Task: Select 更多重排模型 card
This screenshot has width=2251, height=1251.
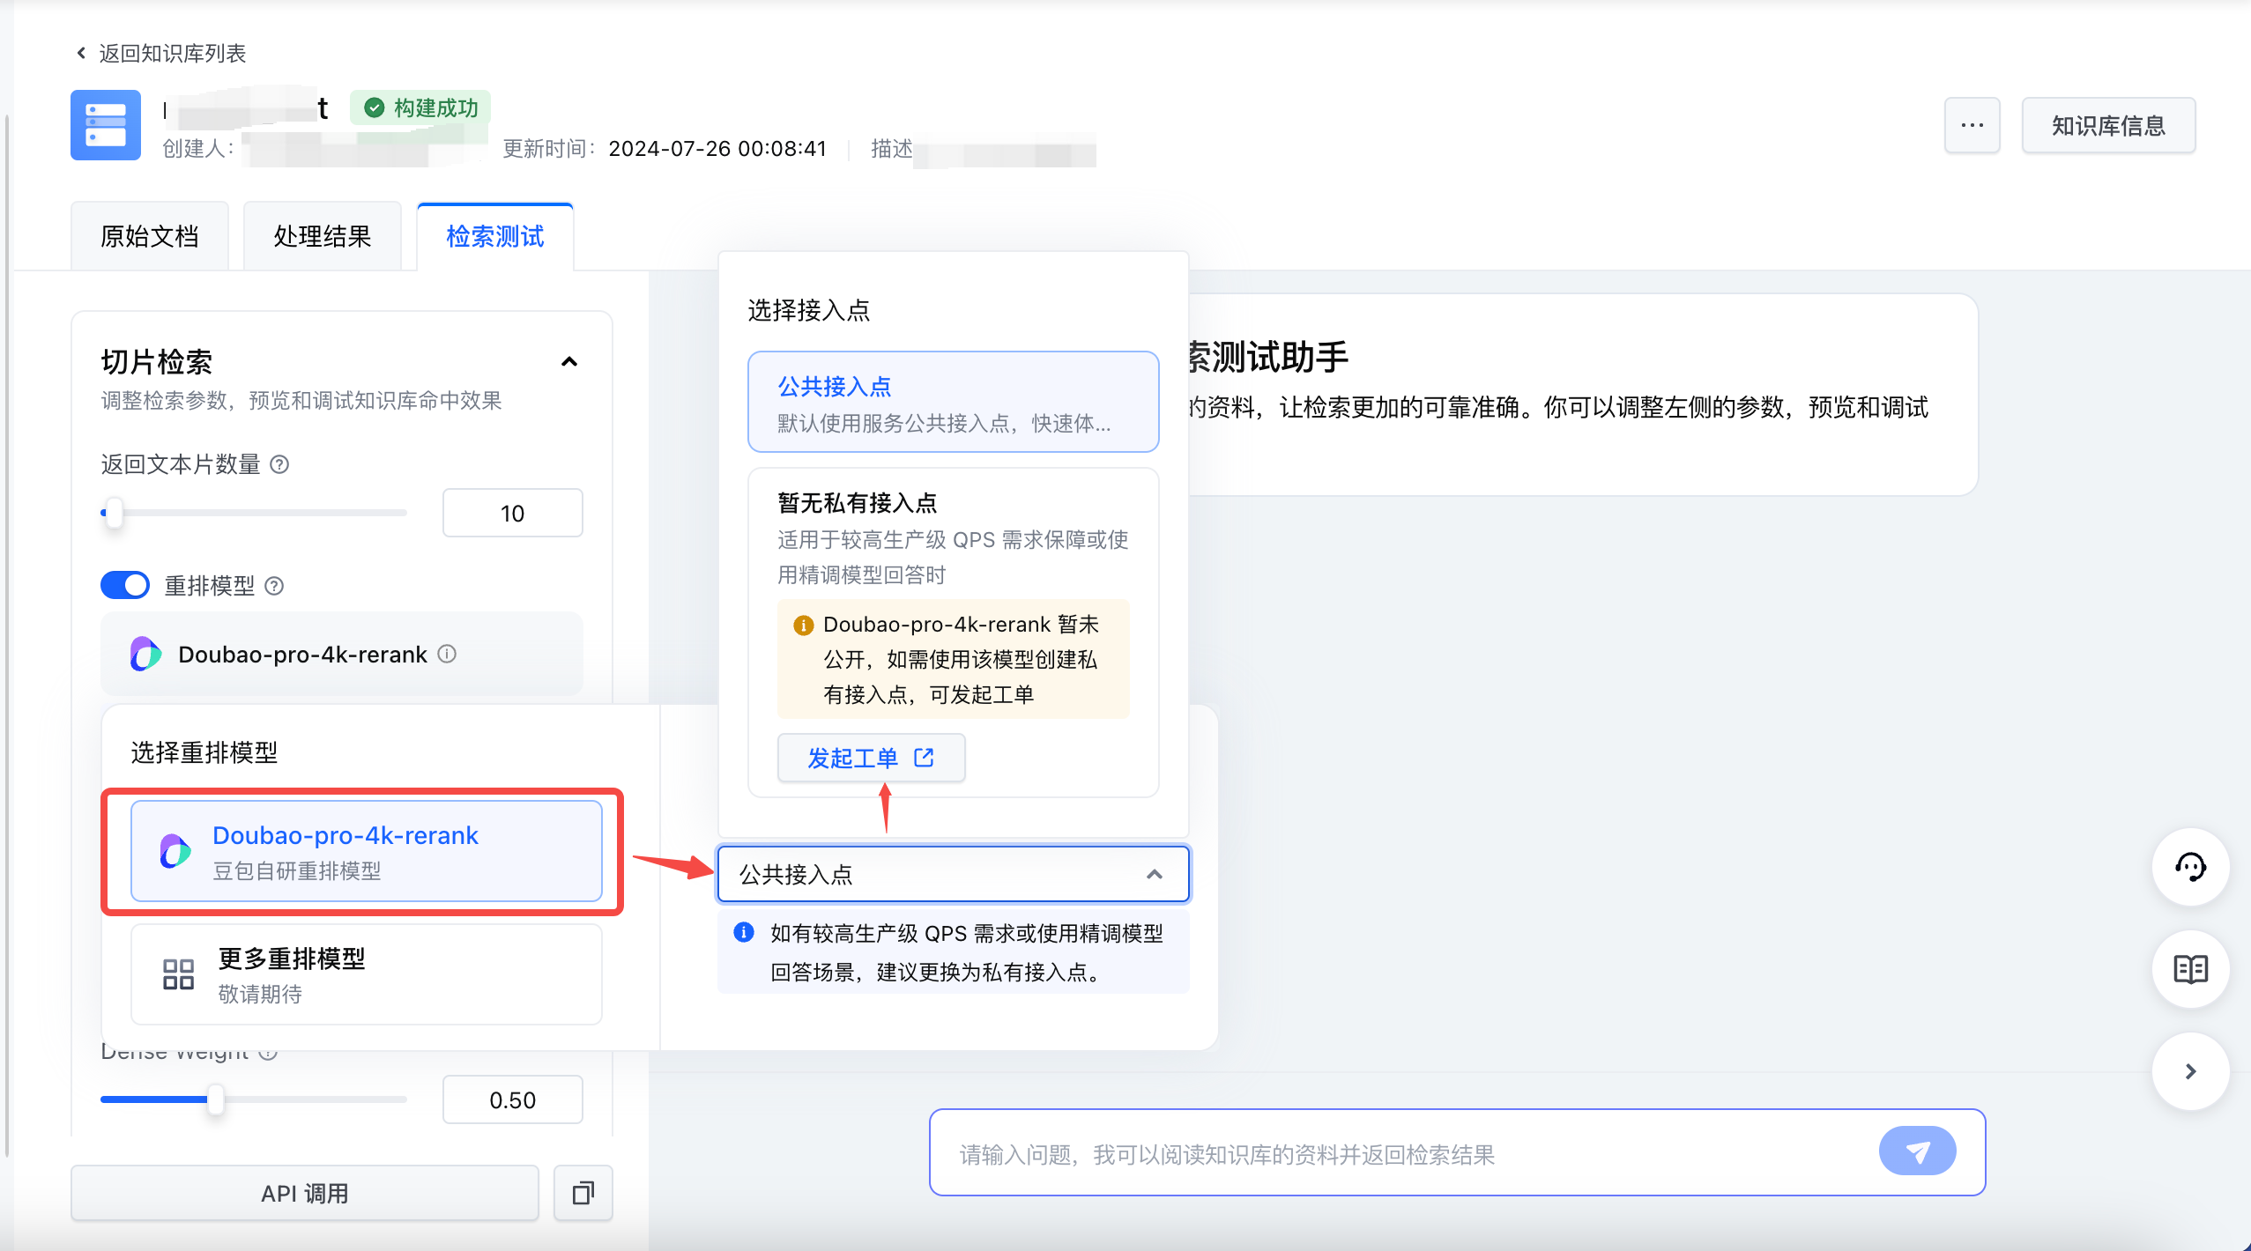Action: [x=367, y=974]
